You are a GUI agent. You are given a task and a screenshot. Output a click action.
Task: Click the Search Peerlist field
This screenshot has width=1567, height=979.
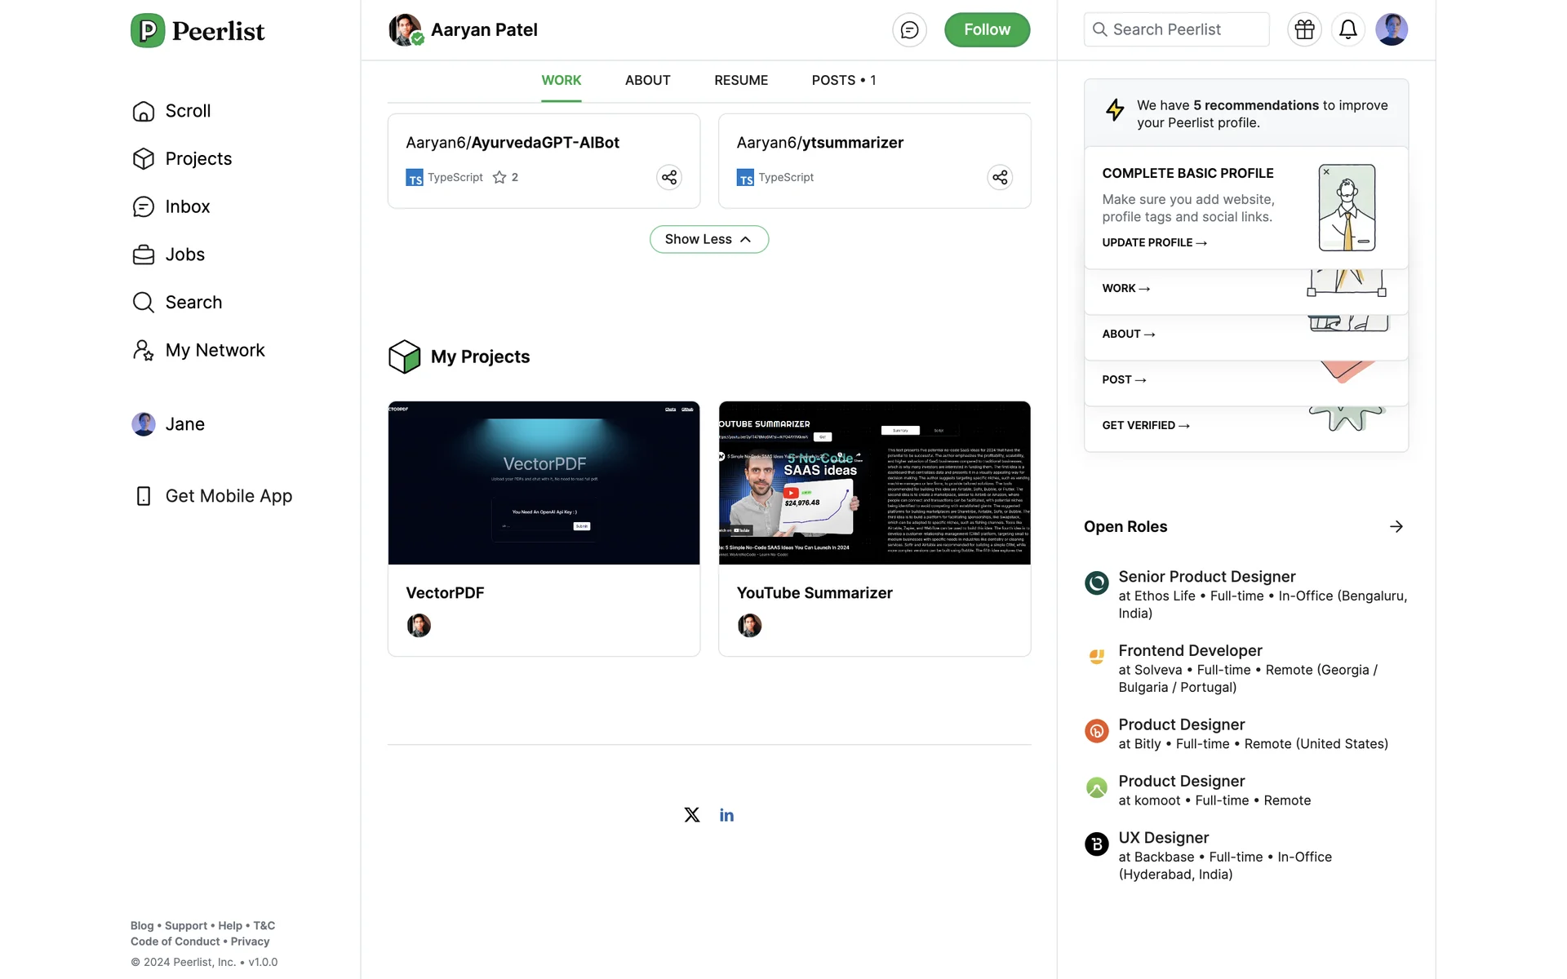(x=1176, y=29)
